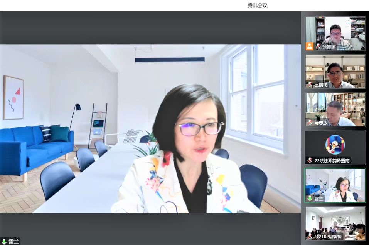Click the main speaker video area
This screenshot has width=369, height=245.
[x=150, y=129]
